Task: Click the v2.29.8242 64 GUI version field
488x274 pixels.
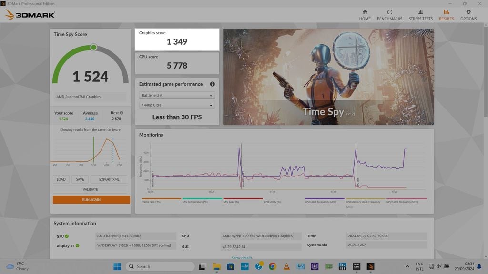Action: coord(261,247)
